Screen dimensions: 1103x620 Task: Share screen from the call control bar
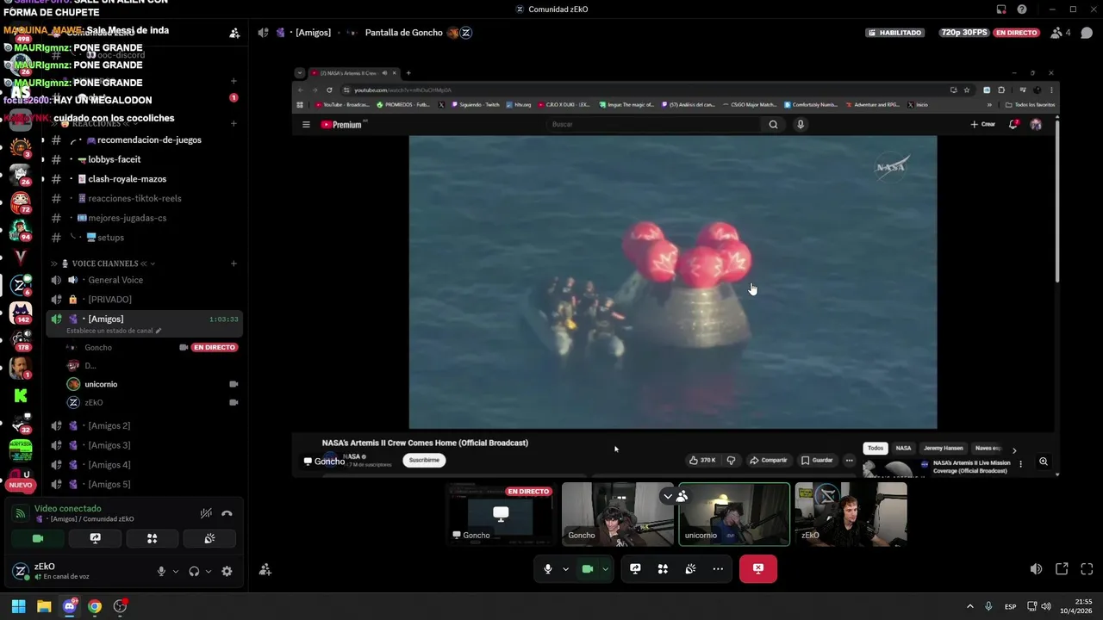click(635, 568)
